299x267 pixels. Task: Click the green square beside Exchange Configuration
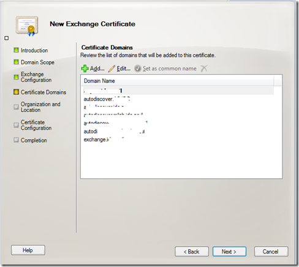point(16,77)
